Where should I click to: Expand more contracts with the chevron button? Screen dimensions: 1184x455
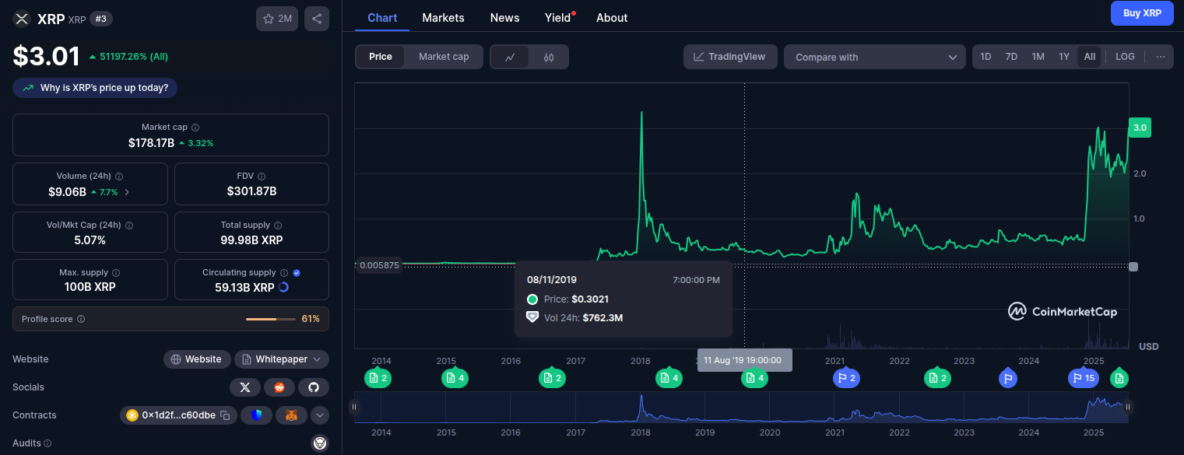click(x=320, y=415)
